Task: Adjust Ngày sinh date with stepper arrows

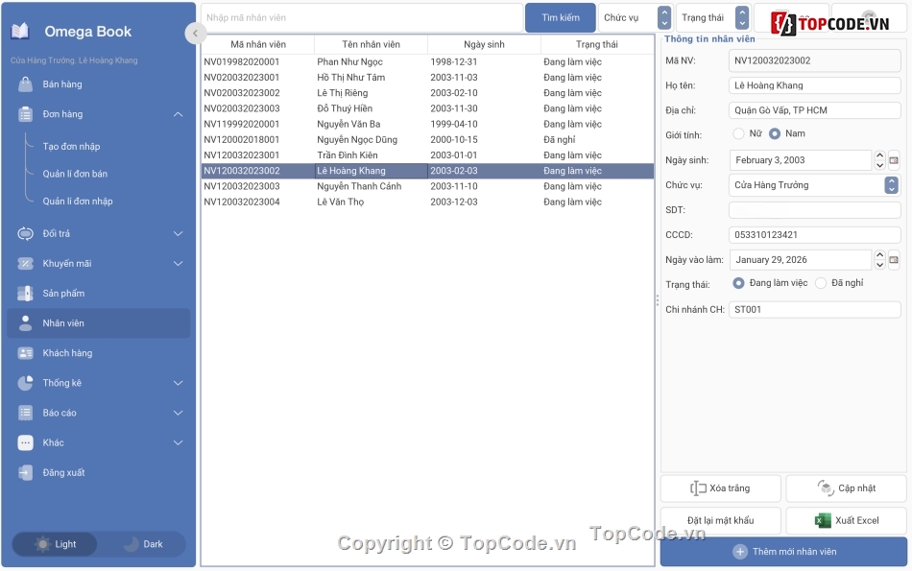Action: 880,160
